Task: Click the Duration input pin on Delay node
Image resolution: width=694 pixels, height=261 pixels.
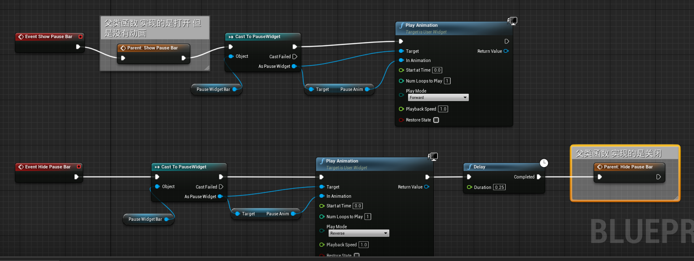Action: pos(470,187)
